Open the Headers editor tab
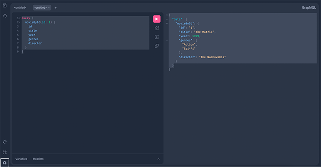321x167 pixels. tap(38, 159)
